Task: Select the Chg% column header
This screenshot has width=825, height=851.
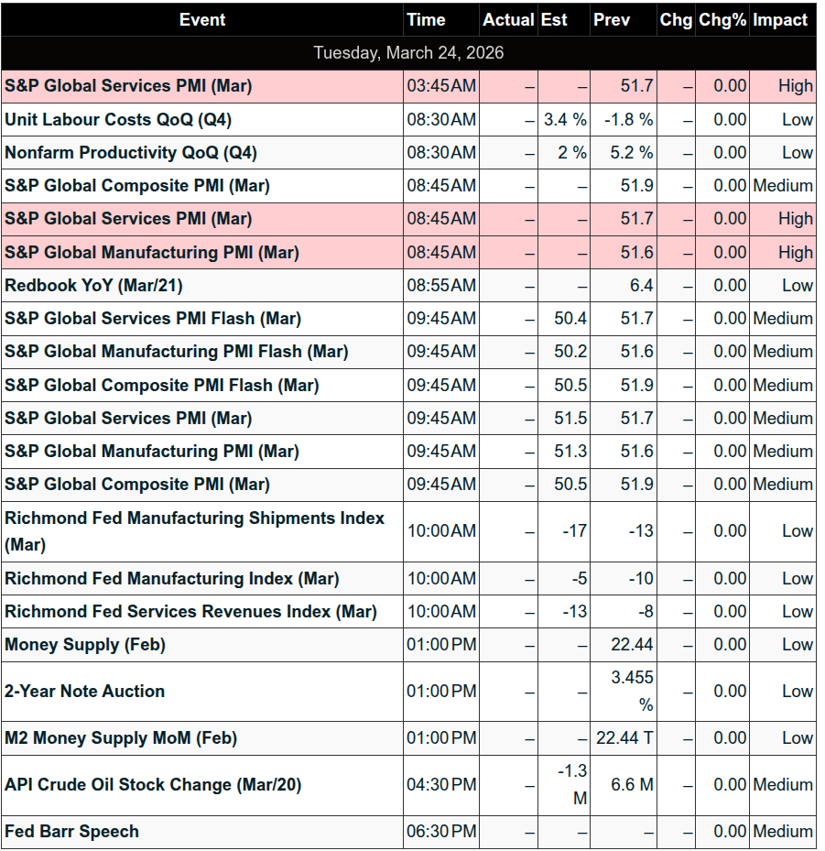Action: tap(722, 19)
